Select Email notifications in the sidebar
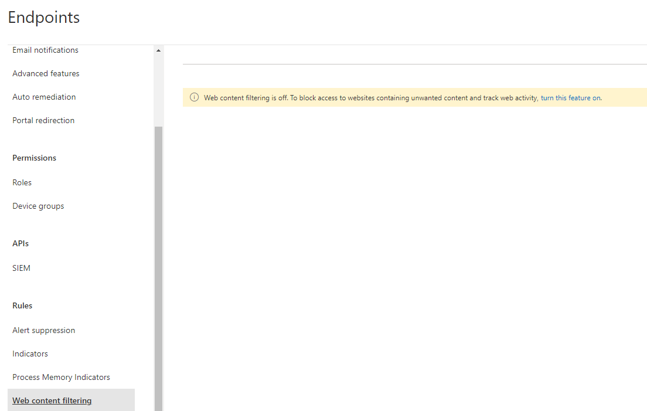The image size is (647, 411). click(x=45, y=50)
